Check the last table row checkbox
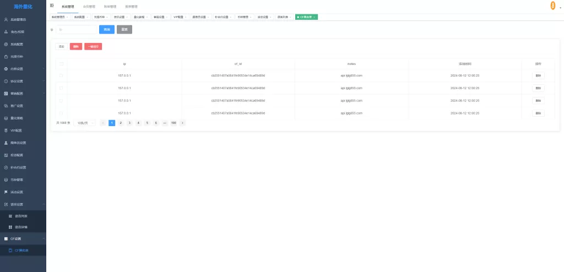Image resolution: width=564 pixels, height=272 pixels. 61,113
